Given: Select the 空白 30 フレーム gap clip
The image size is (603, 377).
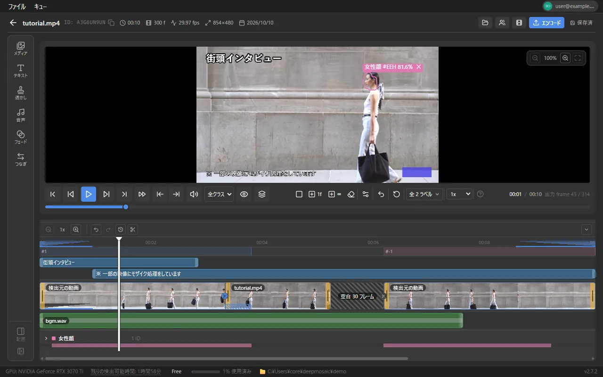Looking at the screenshot, I should [357, 296].
